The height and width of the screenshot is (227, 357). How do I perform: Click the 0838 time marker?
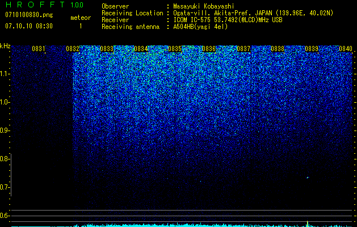[278, 49]
